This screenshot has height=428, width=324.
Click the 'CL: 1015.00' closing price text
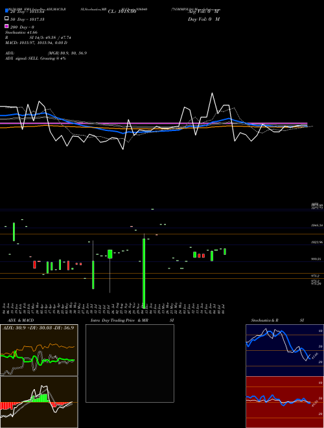click(x=122, y=12)
